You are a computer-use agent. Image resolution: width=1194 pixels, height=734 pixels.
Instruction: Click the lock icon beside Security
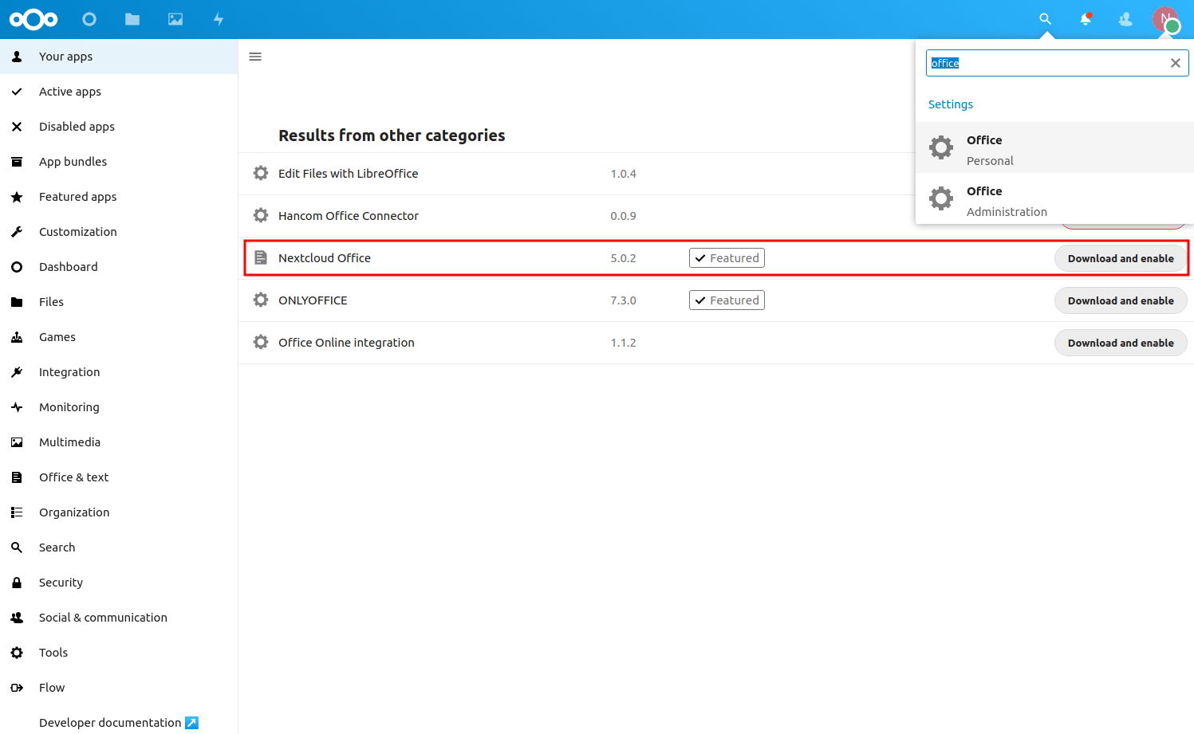tap(17, 583)
